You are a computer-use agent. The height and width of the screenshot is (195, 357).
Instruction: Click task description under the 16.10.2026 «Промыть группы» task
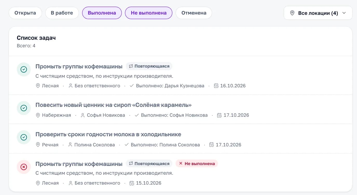pos(104,76)
